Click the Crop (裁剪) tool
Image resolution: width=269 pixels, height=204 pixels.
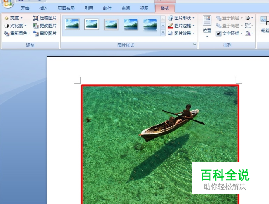click(264, 24)
